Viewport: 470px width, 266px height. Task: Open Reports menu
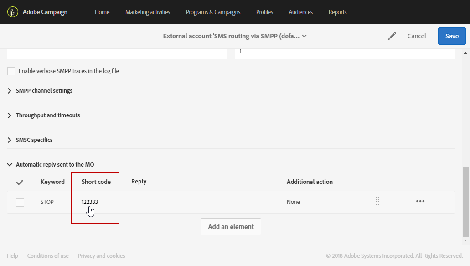[337, 12]
